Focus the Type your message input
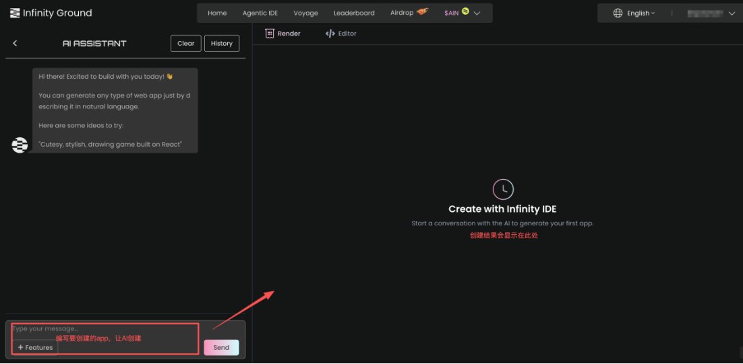The width and height of the screenshot is (743, 364). click(x=105, y=329)
